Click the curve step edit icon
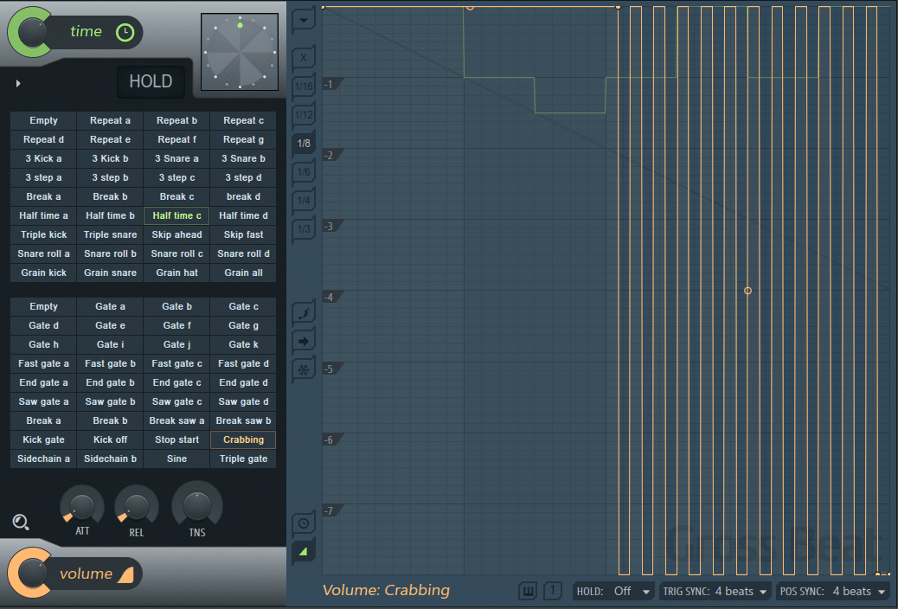 pyautogui.click(x=304, y=313)
